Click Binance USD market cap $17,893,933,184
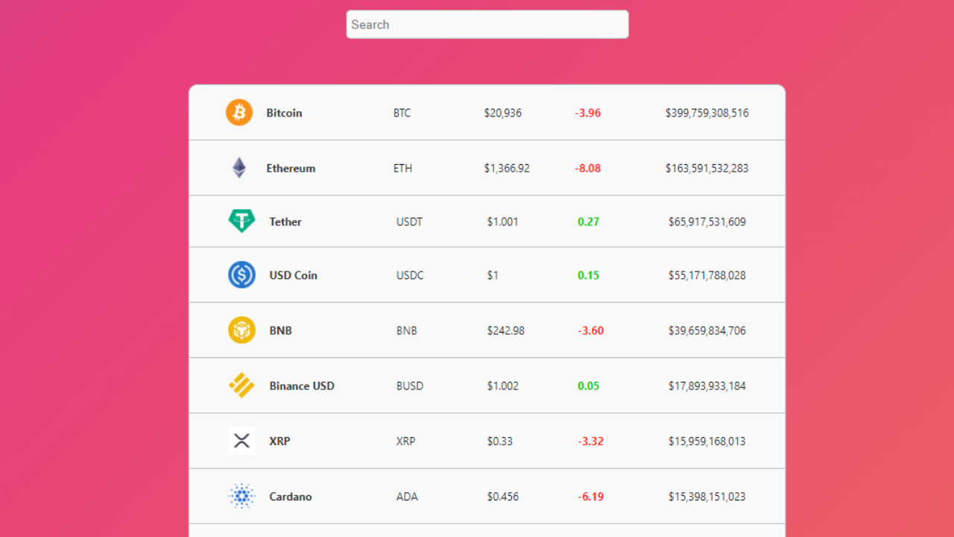The height and width of the screenshot is (537, 954). pyautogui.click(x=707, y=386)
